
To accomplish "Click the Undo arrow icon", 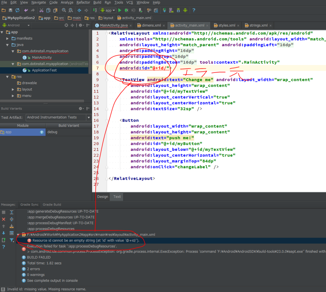I will click(26, 10).
